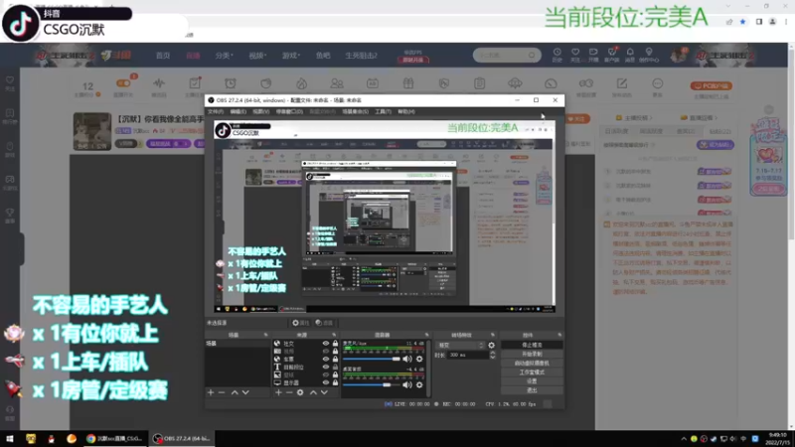
Task: Open the transition properties gear icon
Action: [491, 345]
